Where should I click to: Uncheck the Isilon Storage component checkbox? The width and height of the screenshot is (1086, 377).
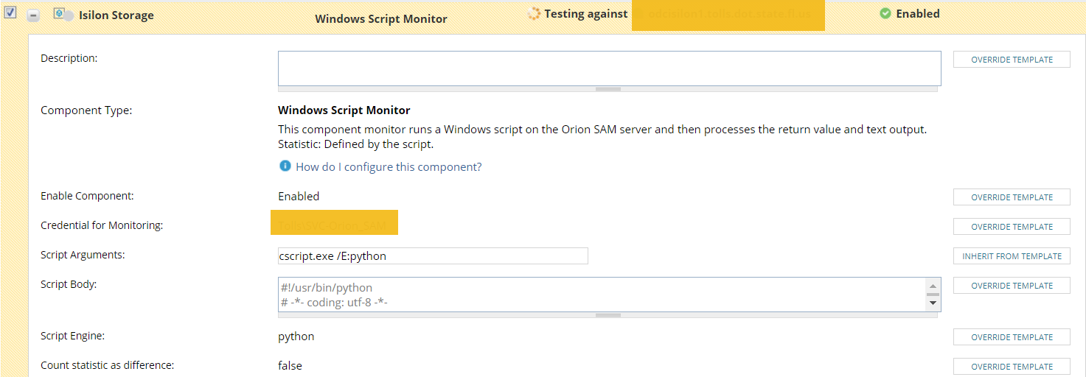click(x=11, y=13)
